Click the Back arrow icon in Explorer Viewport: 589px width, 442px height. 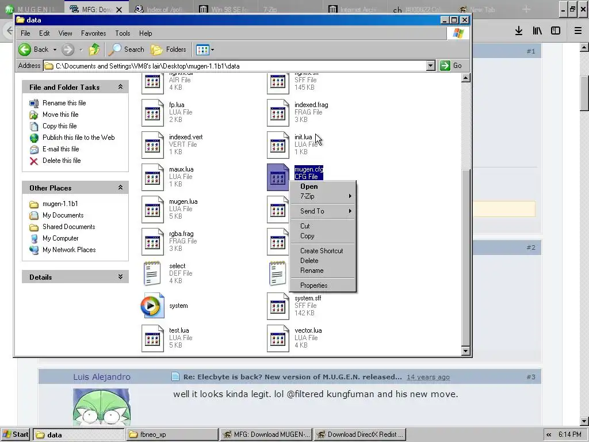tap(25, 49)
